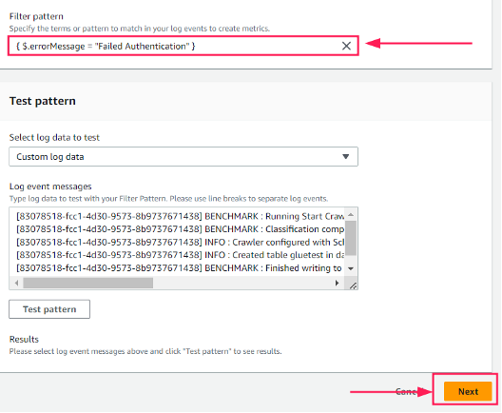Click the horizontal scrollbar left arrow
The height and width of the screenshot is (413, 502).
pyautogui.click(x=17, y=283)
